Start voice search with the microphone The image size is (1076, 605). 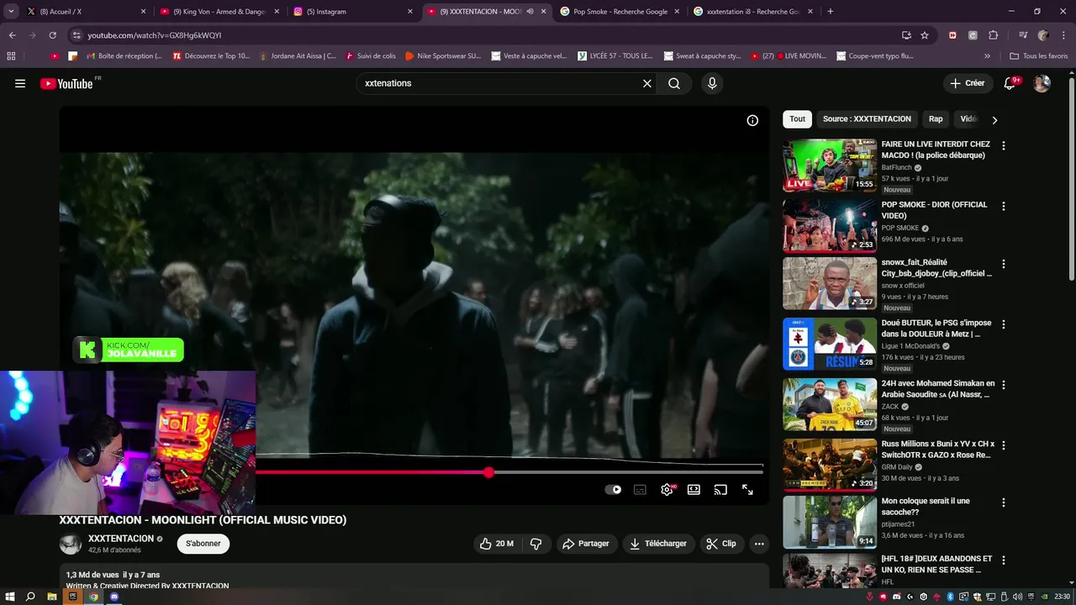pos(712,83)
